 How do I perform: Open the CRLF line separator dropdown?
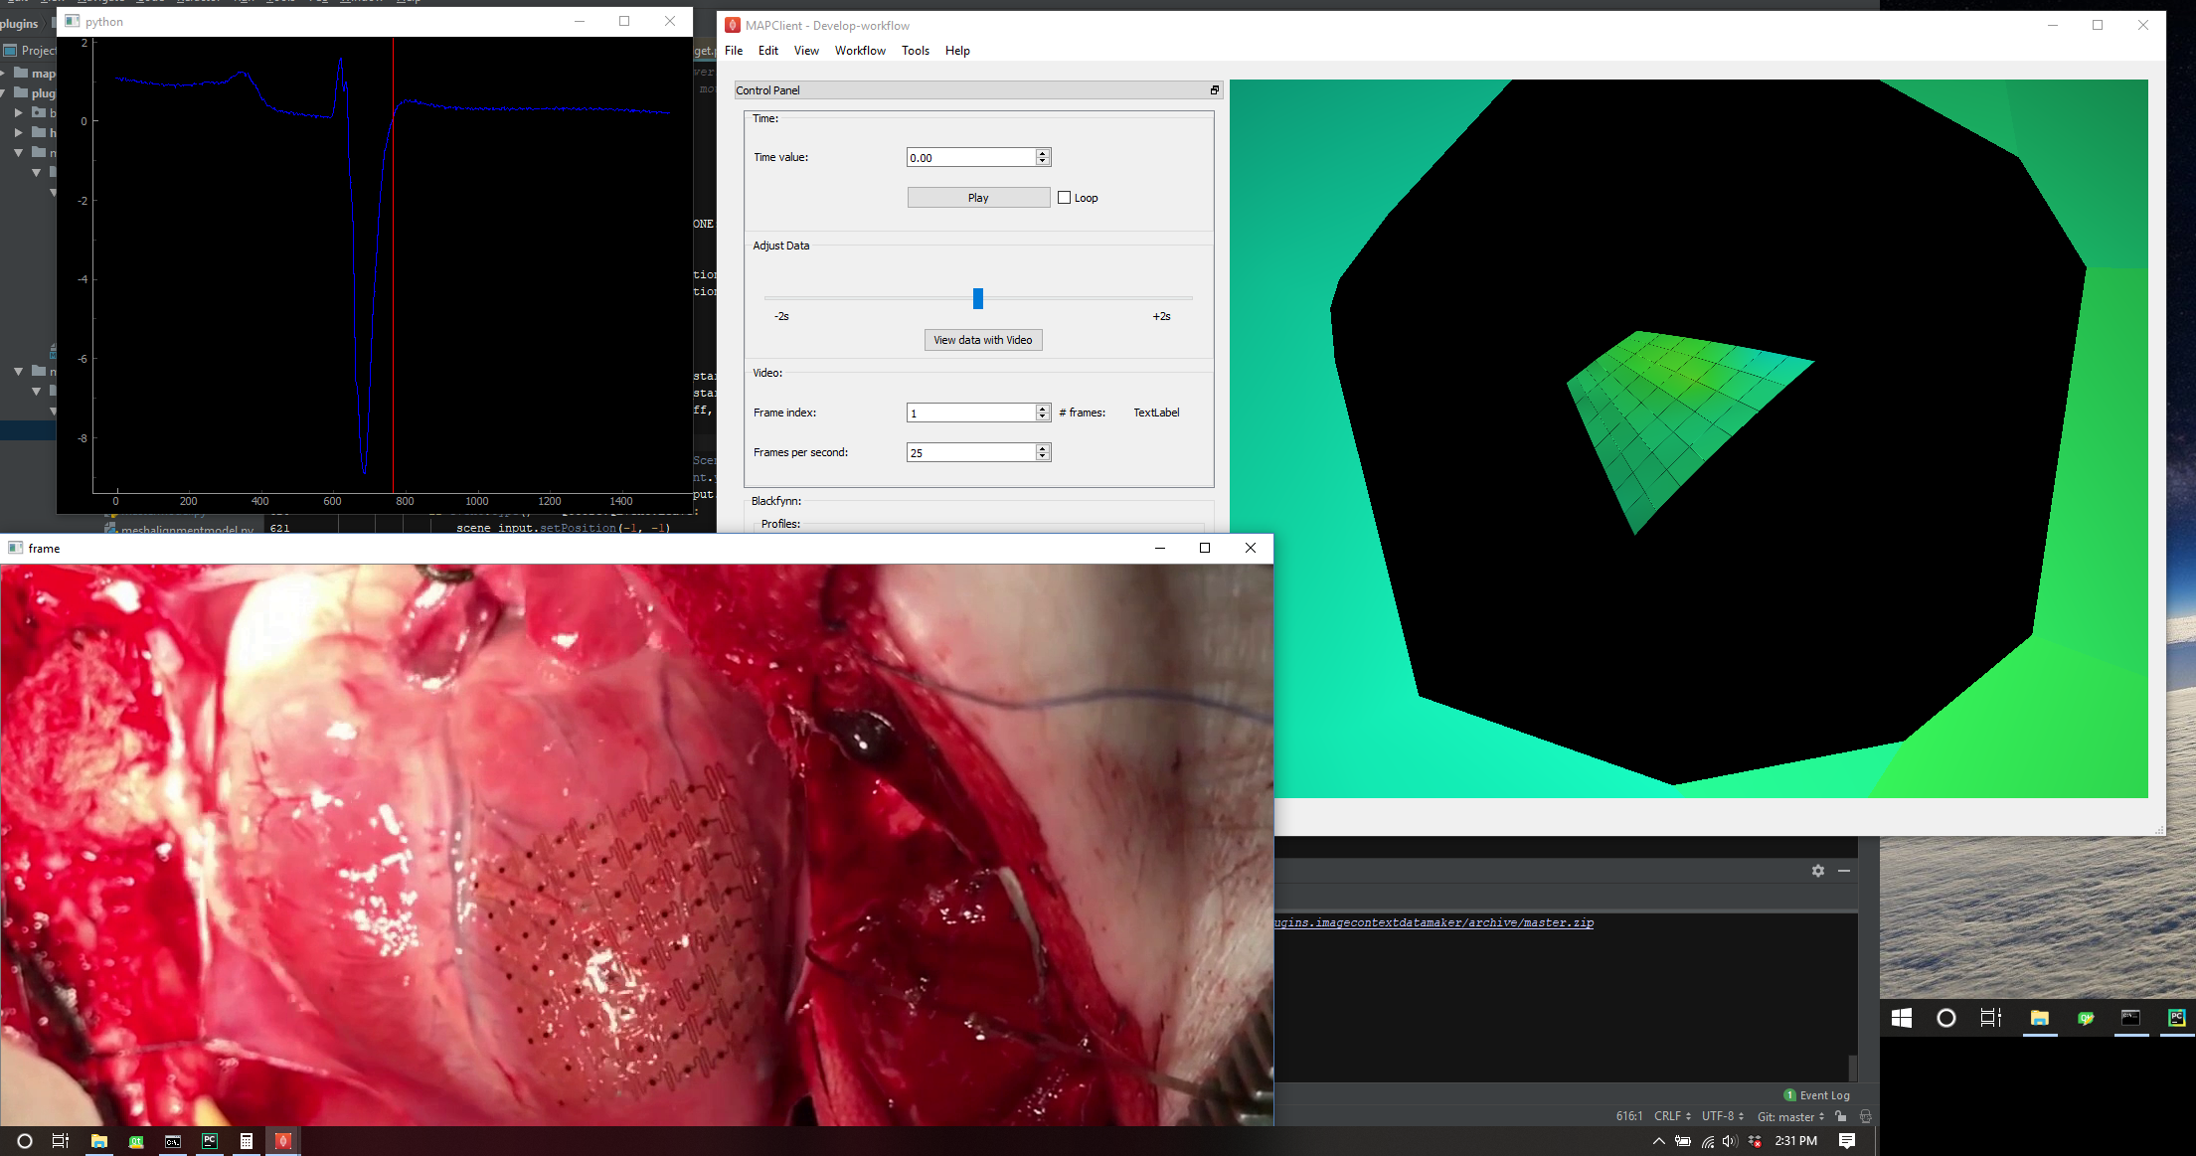click(1670, 1115)
